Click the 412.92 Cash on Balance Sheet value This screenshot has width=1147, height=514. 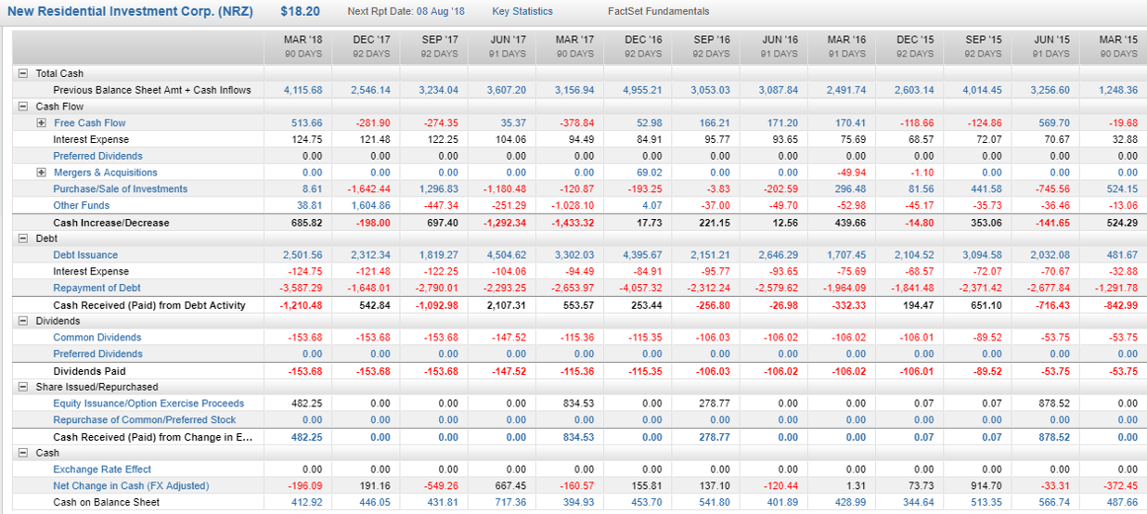[306, 503]
